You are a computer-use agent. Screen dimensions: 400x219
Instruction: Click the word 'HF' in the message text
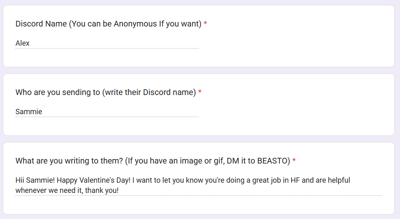coord(295,180)
